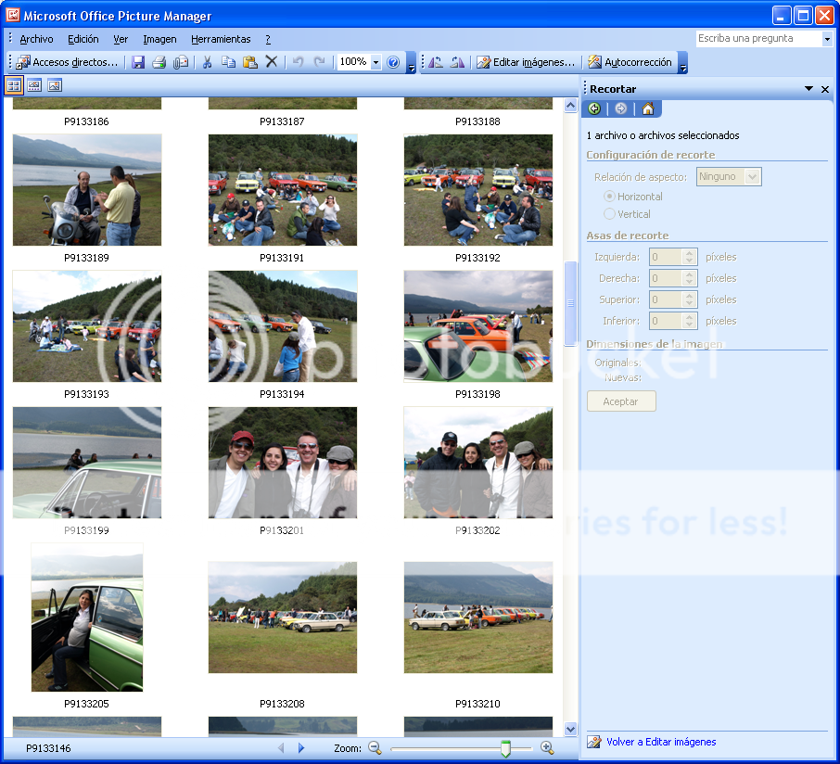Click the Delete X icon
The image size is (840, 764).
pos(272,62)
